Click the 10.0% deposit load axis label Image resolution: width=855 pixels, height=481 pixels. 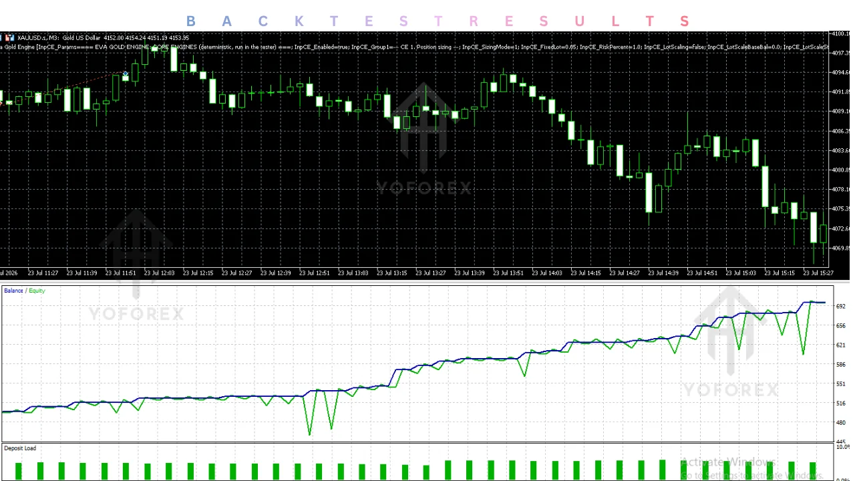point(842,447)
